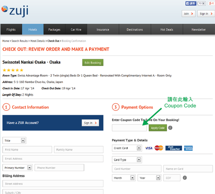Screen dimensions: 215x194
Task: Click the Card Number field
Action: (137, 169)
